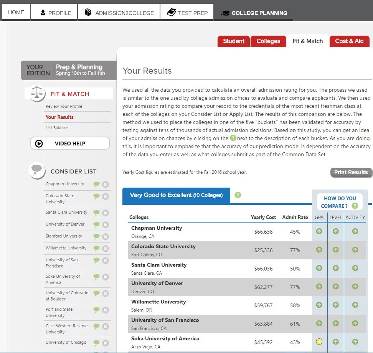The image size is (373, 353).
Task: Click the Print Results button
Action: [351, 172]
